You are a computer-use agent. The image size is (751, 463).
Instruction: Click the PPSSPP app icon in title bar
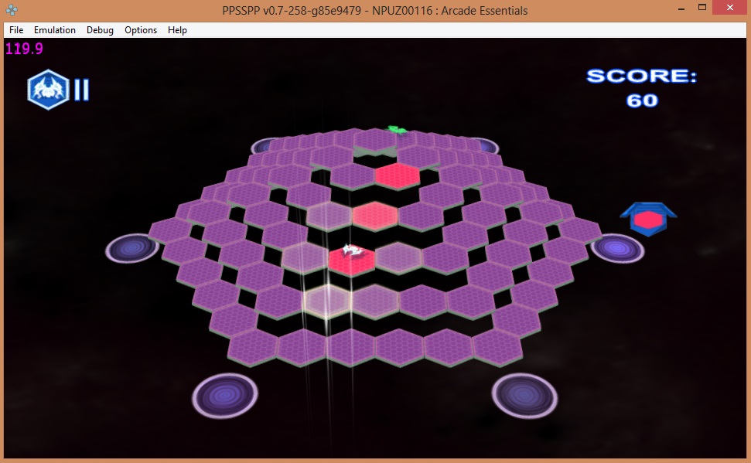(12, 10)
